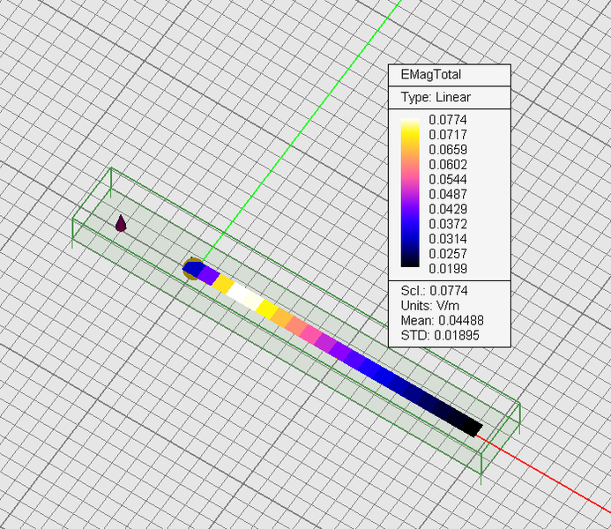Image resolution: width=611 pixels, height=529 pixels.
Task: Click the bright yellow field strip segment
Action: (267, 309)
